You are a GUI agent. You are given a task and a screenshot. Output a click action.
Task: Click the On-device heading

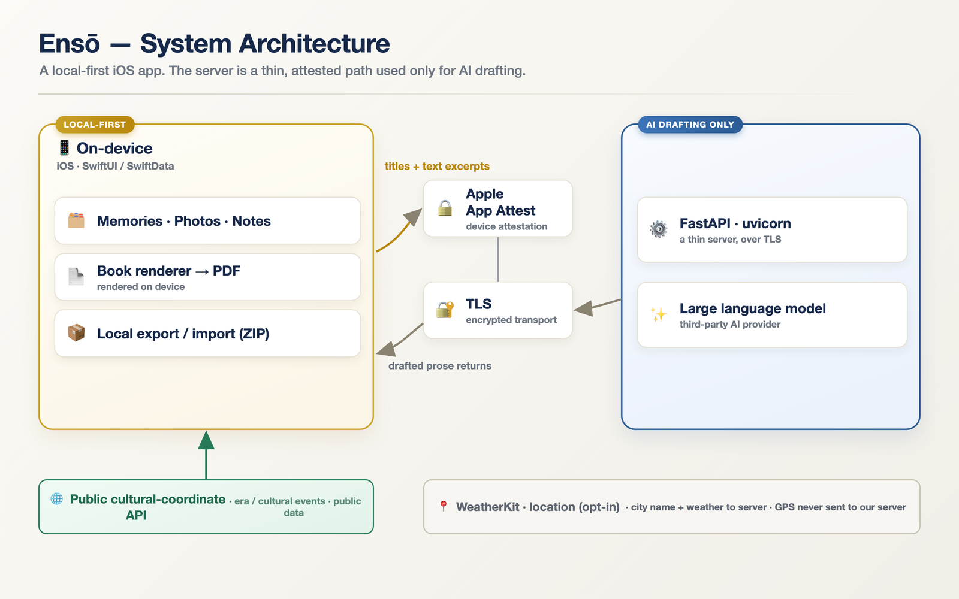[x=114, y=148]
